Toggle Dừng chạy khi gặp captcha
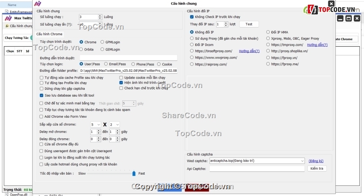The image size is (364, 196). click(x=41, y=88)
